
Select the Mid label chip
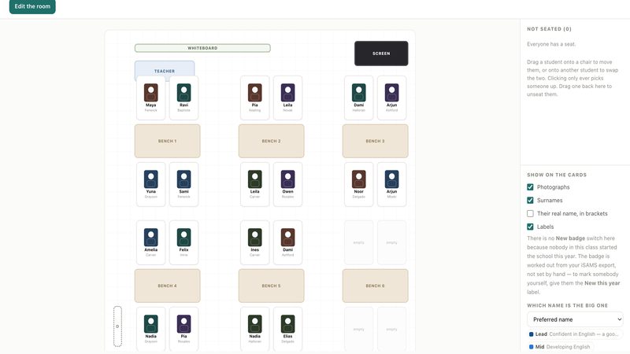pyautogui.click(x=561, y=347)
